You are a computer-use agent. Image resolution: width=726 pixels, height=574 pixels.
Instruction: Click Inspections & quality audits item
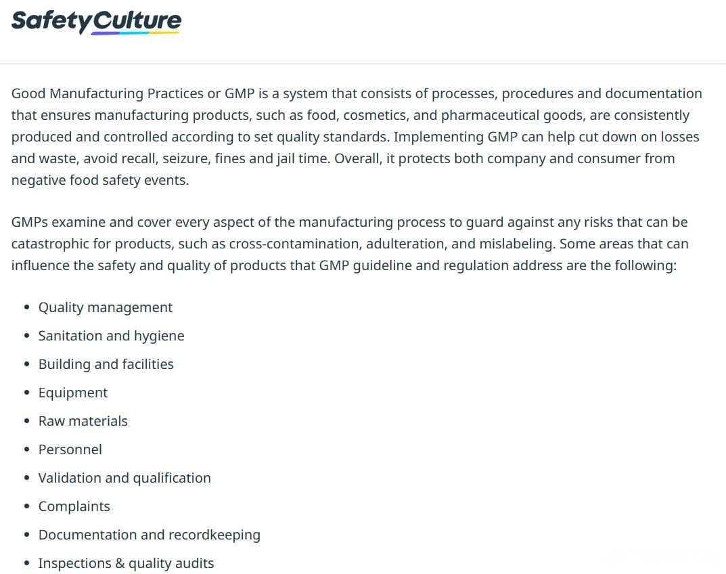[x=126, y=563]
